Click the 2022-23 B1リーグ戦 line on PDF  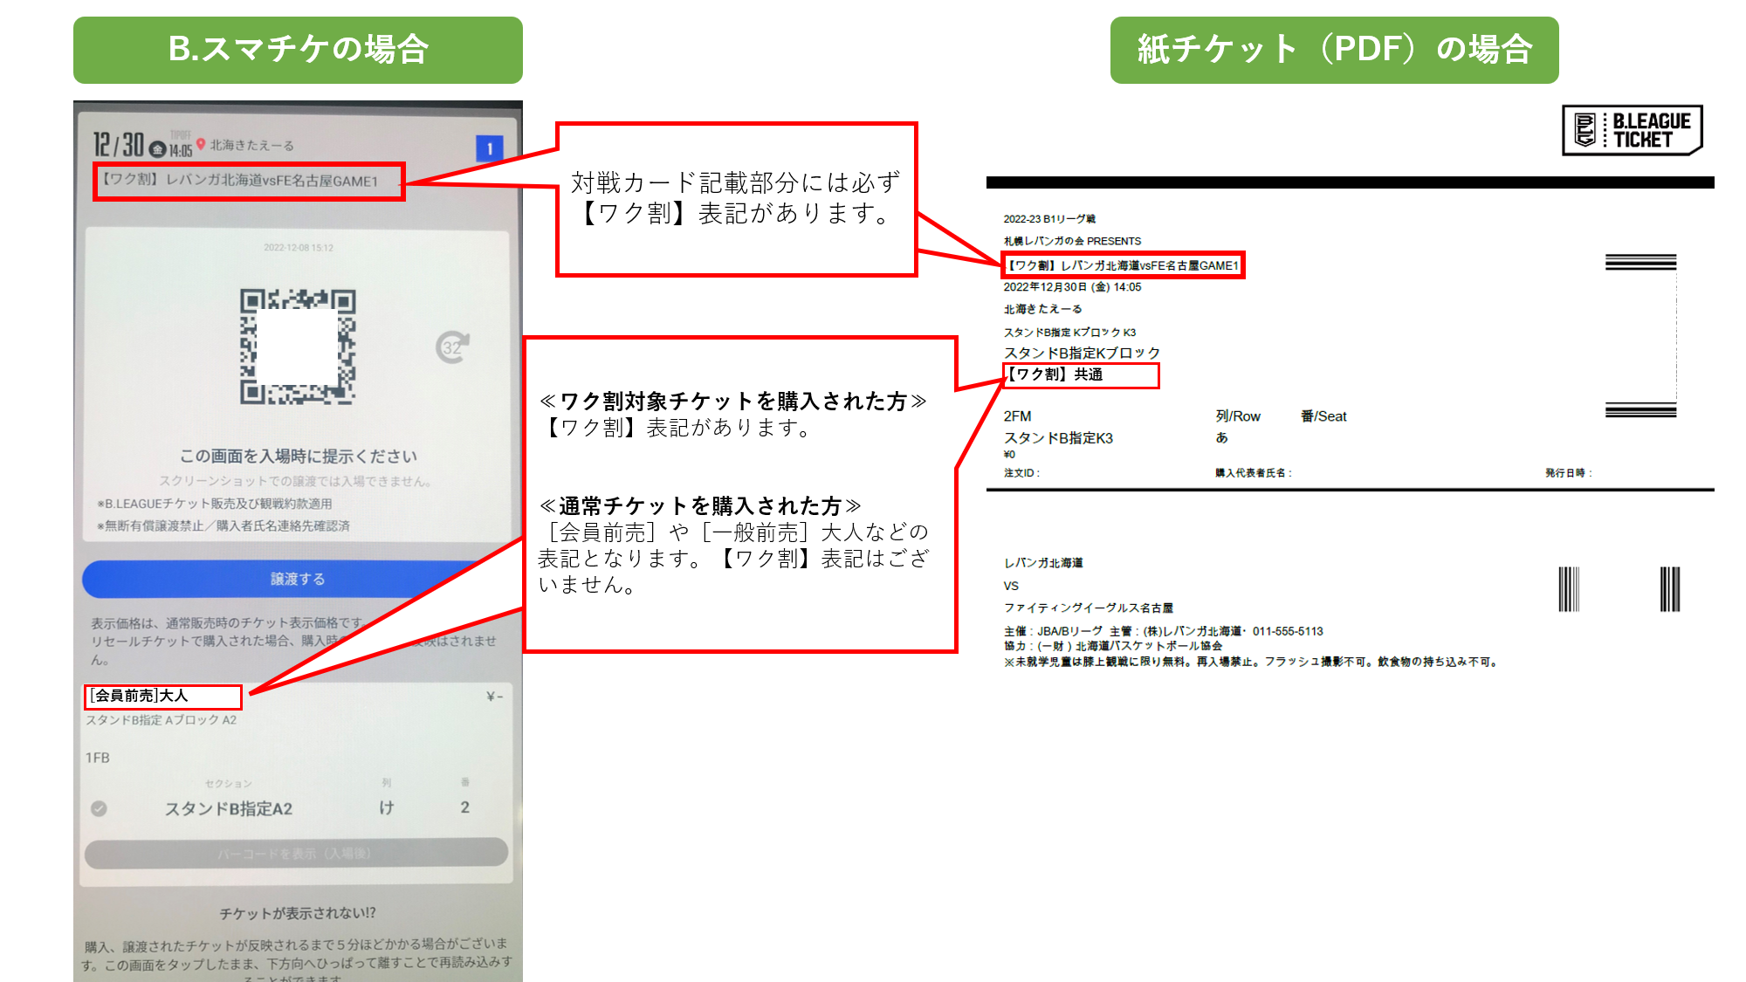tap(1049, 219)
